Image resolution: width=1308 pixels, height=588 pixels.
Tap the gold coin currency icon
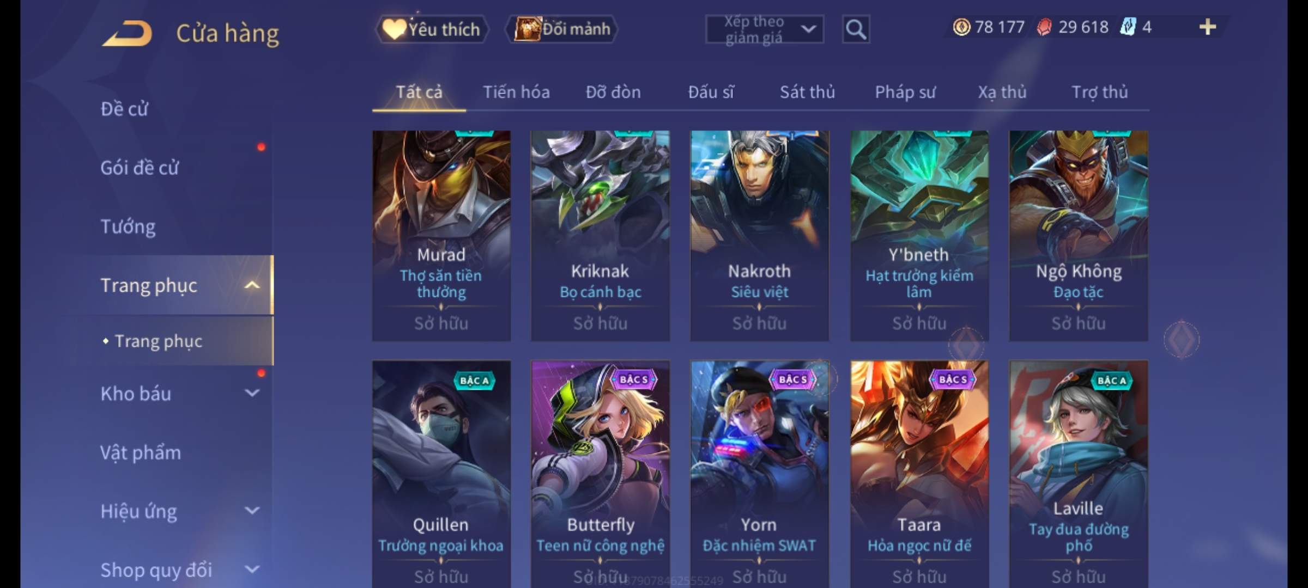961,27
